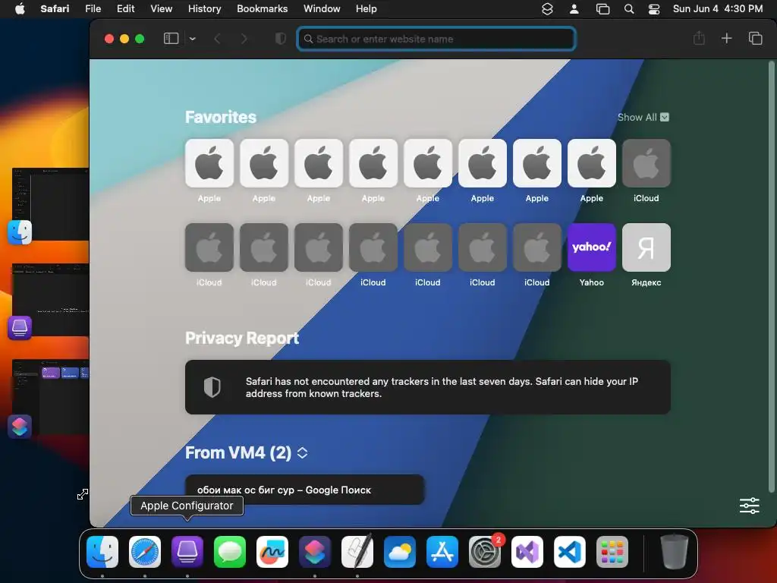
Task: Open the Apple menu
Action: click(x=20, y=8)
